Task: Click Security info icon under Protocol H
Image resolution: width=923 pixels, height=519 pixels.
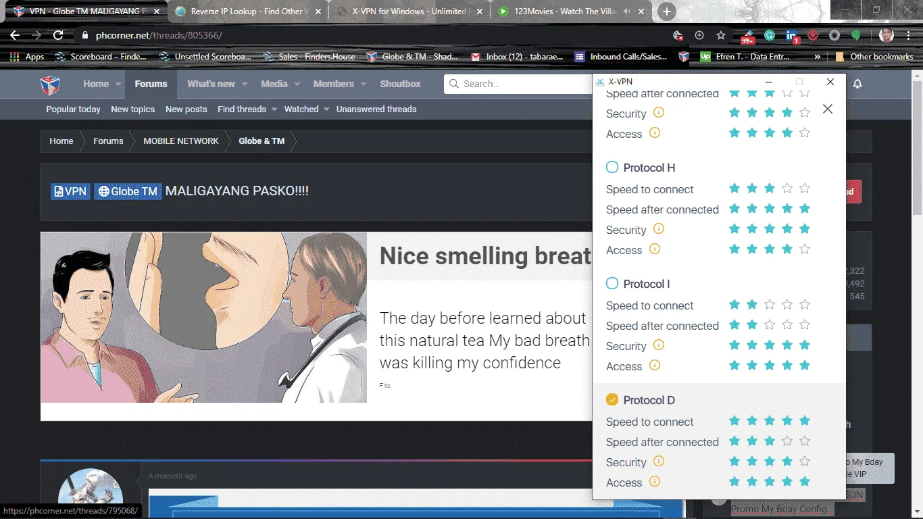Action: [x=658, y=229]
